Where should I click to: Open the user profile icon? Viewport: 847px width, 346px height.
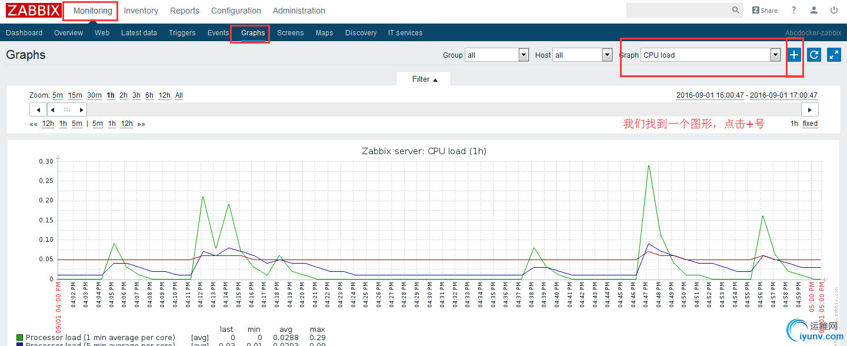click(814, 10)
